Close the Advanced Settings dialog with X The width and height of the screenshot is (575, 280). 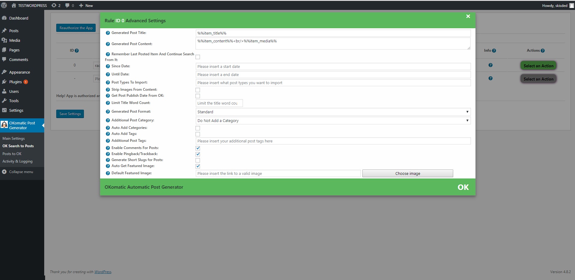click(468, 16)
